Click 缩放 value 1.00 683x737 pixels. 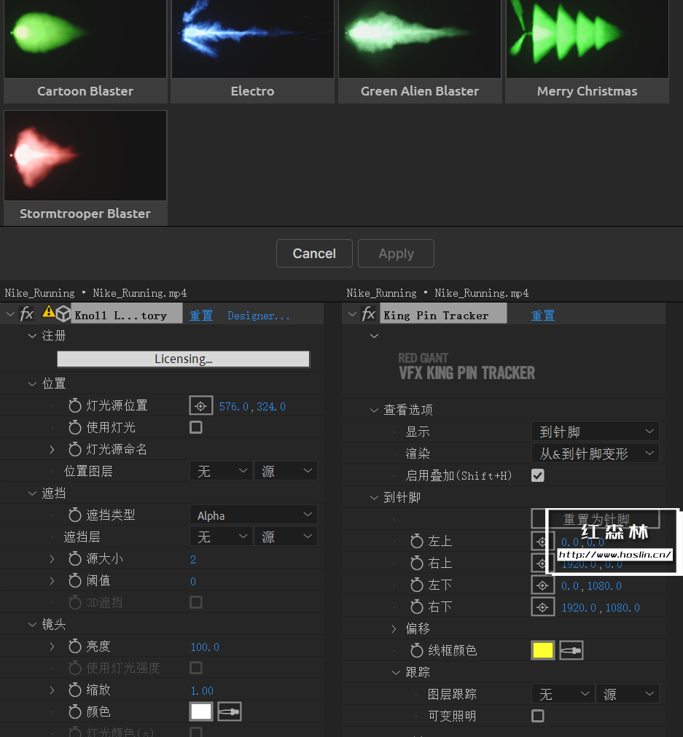tap(202, 690)
